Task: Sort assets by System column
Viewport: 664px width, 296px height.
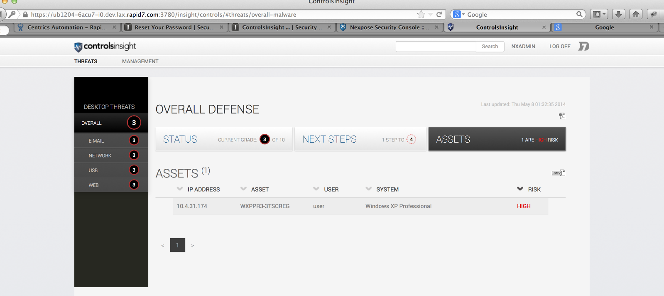Action: (387, 189)
